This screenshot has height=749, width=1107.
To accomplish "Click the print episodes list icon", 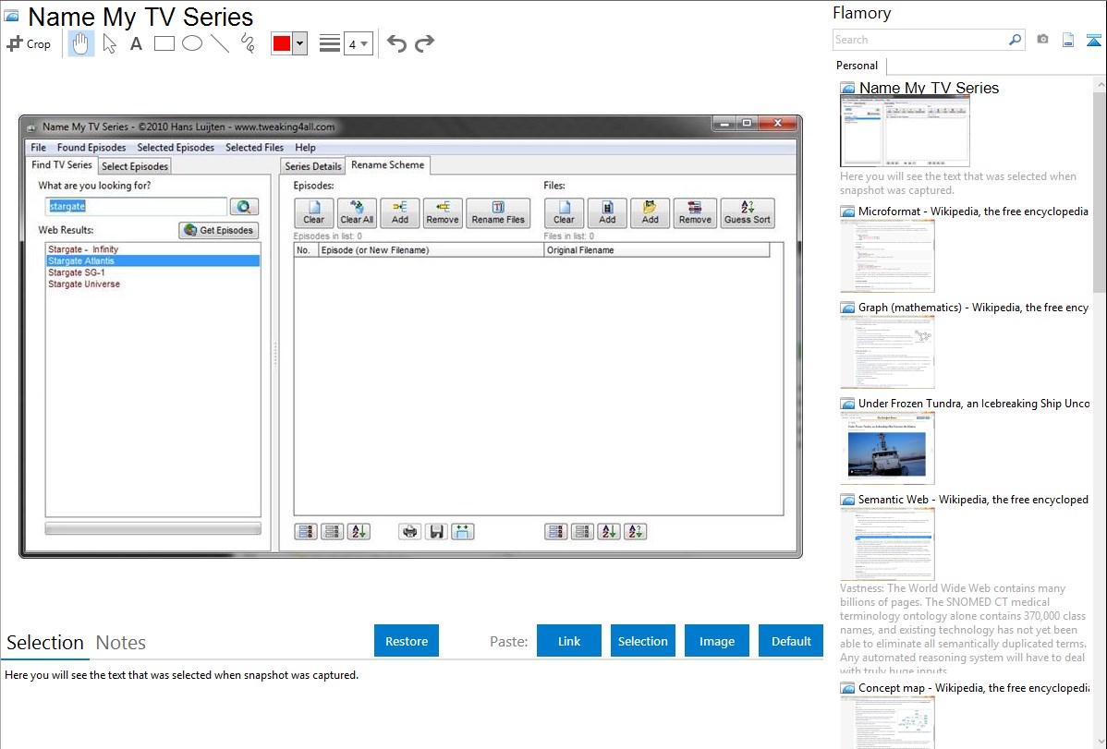I will click(x=410, y=532).
